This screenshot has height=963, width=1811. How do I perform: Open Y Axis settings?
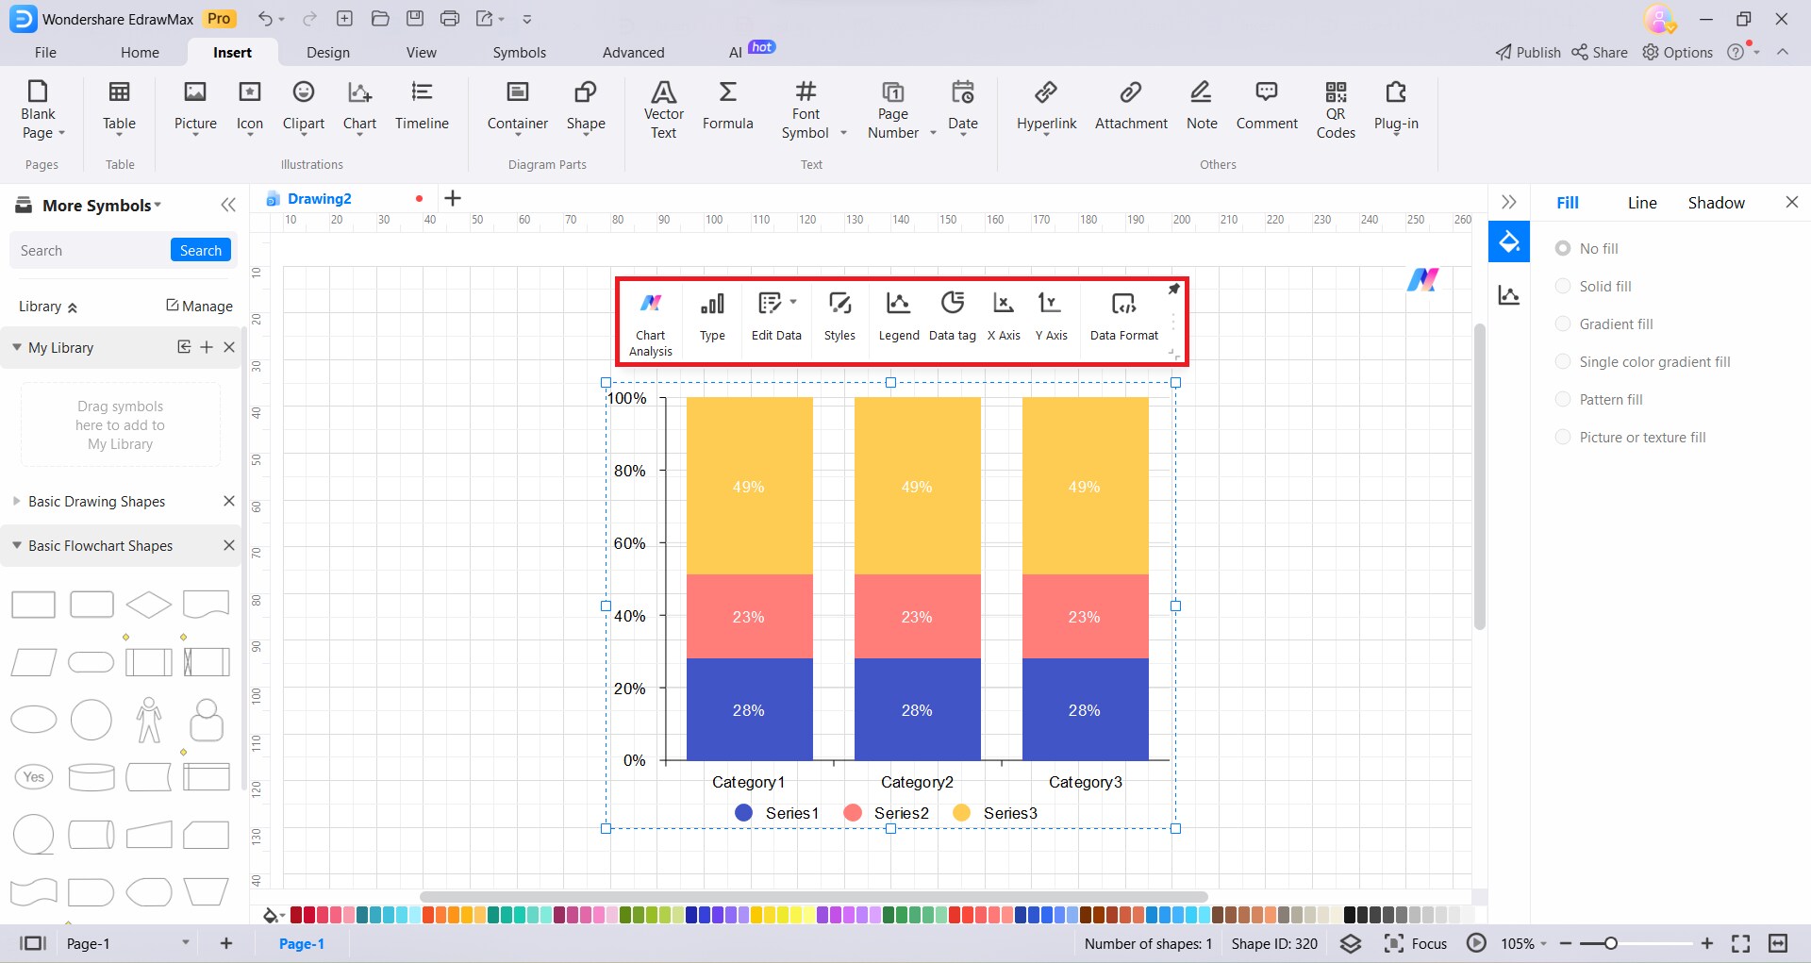click(x=1051, y=317)
